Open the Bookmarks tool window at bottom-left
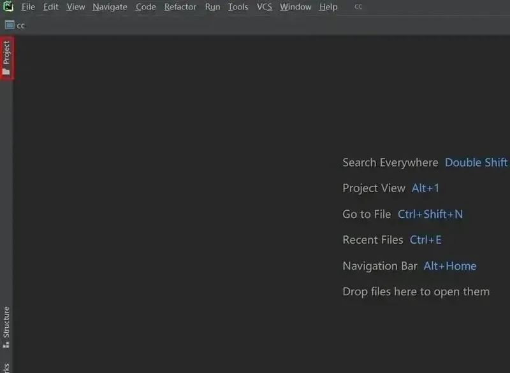510x373 pixels. point(6,367)
